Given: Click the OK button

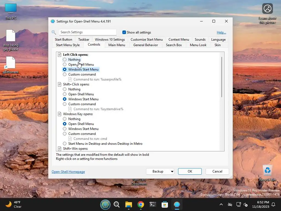Looking at the screenshot, I should pos(190,171).
